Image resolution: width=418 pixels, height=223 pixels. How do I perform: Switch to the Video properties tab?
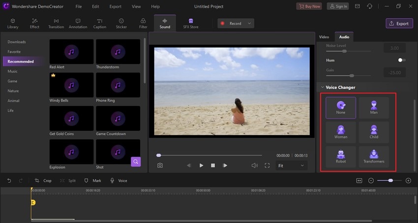click(324, 37)
